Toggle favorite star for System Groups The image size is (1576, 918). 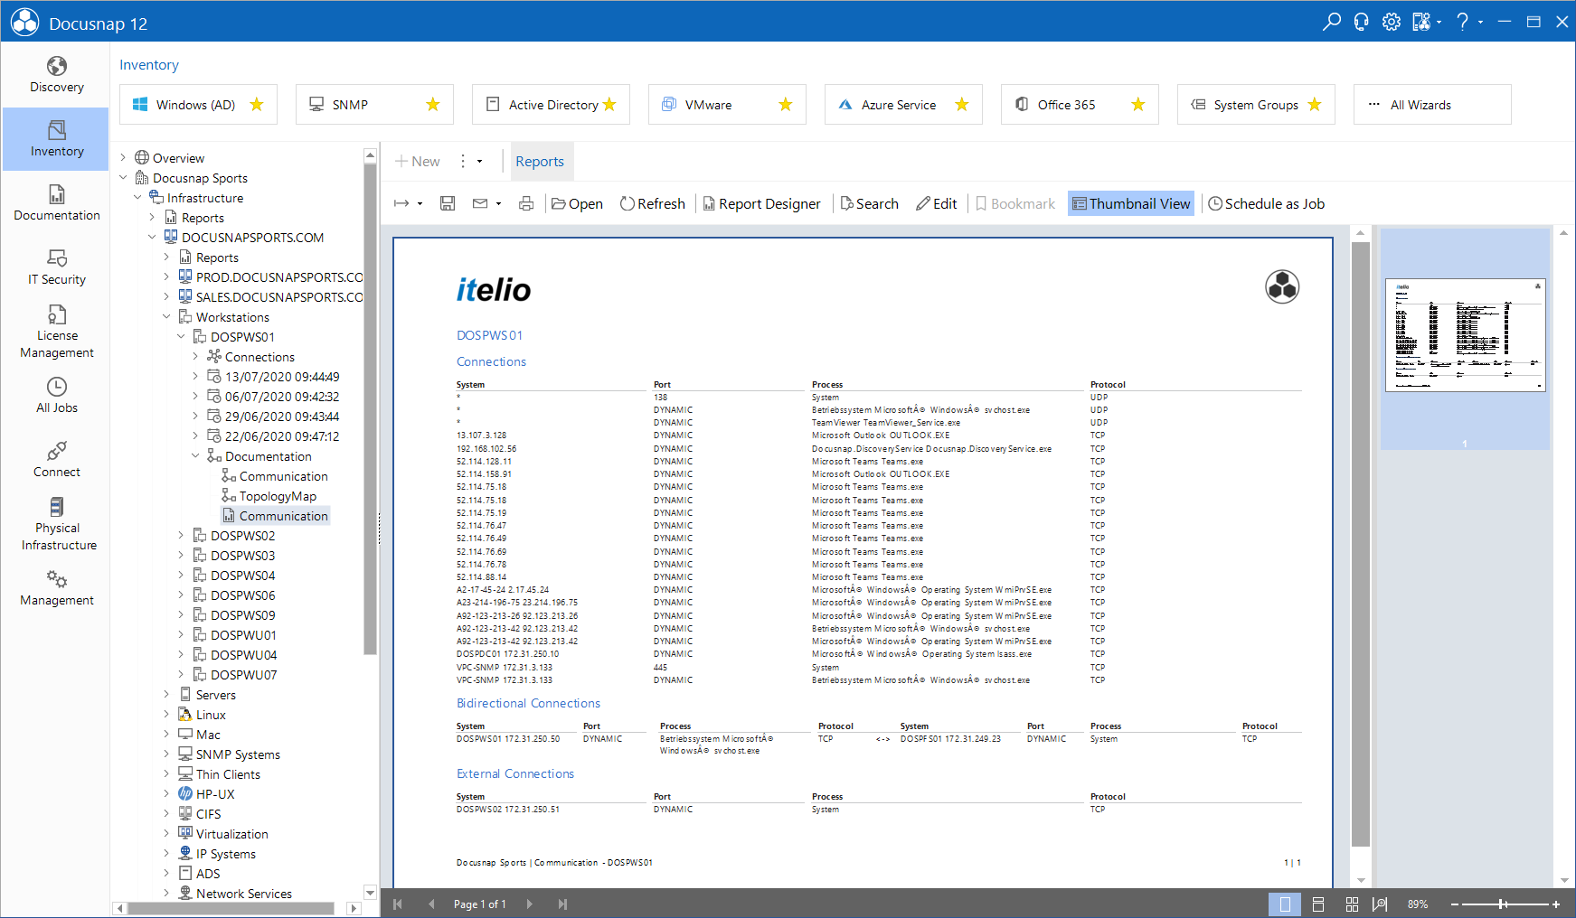tap(1315, 105)
